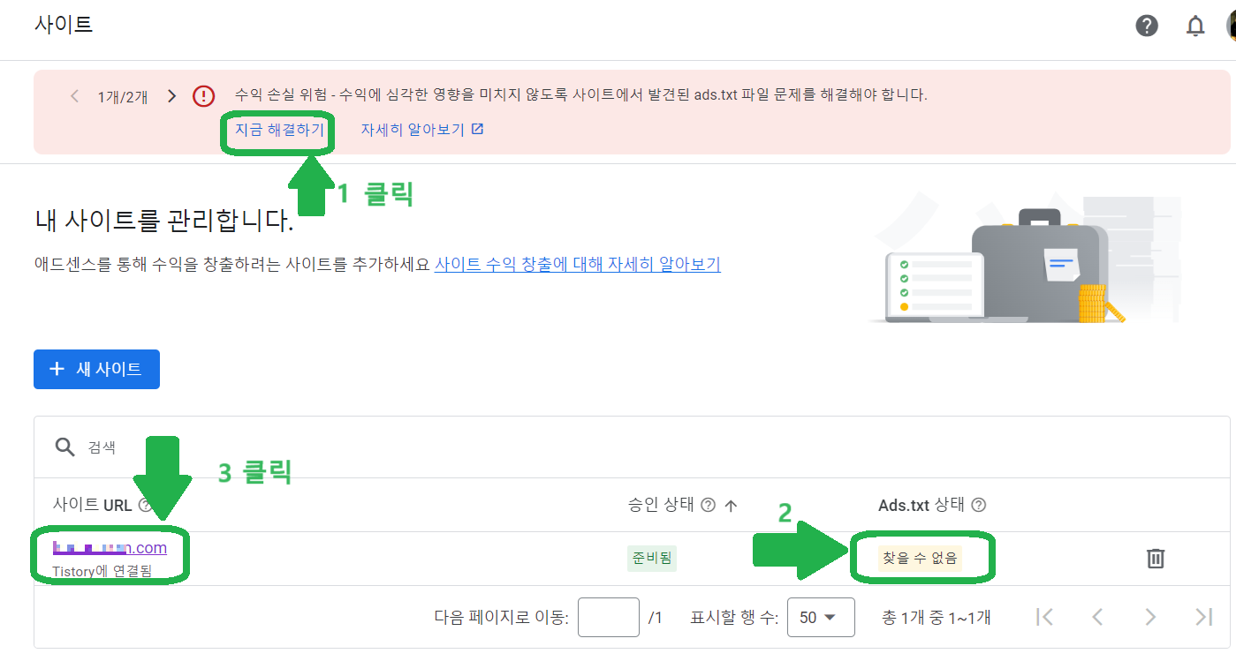Focus the page number input field
The width and height of the screenshot is (1236, 661).
(609, 617)
